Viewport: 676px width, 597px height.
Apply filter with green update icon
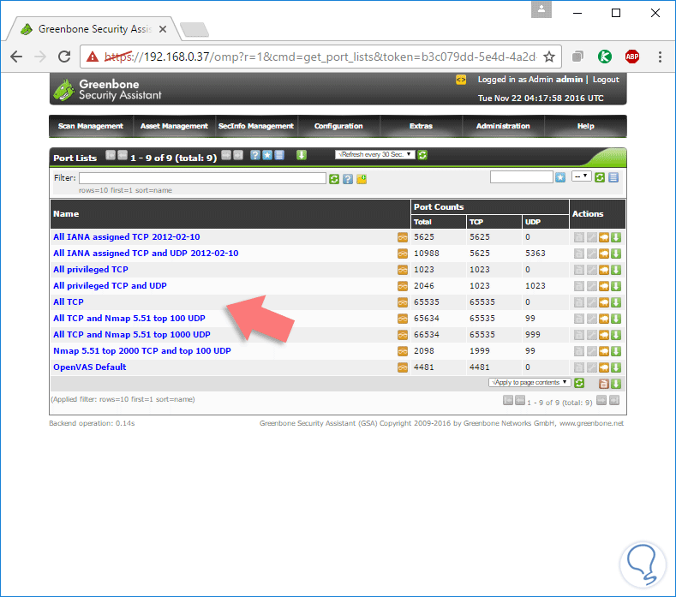[334, 178]
